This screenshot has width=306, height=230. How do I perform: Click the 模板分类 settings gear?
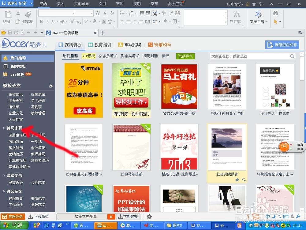coord(51,86)
